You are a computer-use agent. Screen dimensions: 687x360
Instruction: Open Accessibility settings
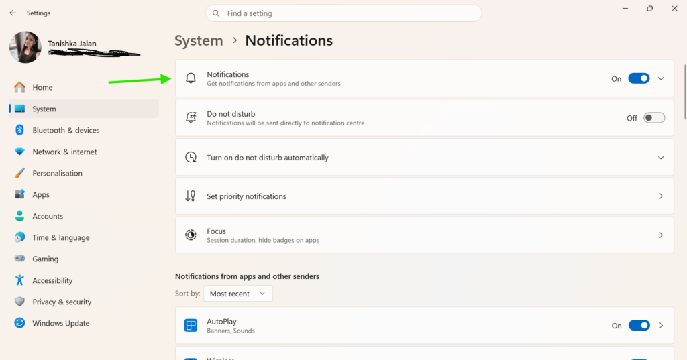point(84,280)
